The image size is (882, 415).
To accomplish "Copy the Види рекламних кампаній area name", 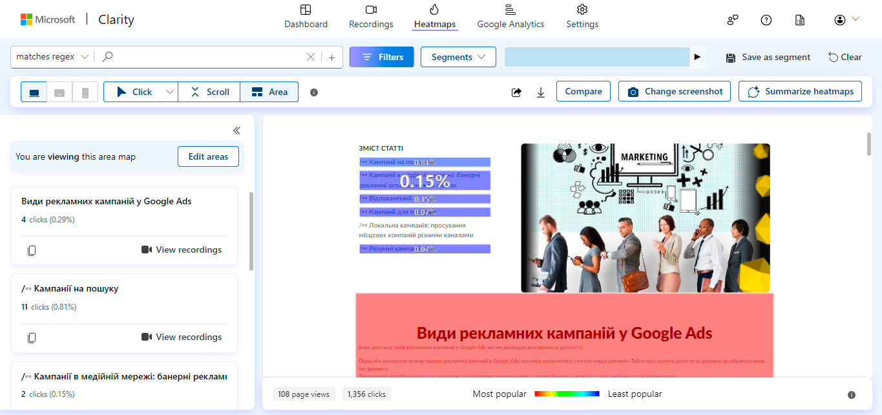I will click(x=32, y=250).
